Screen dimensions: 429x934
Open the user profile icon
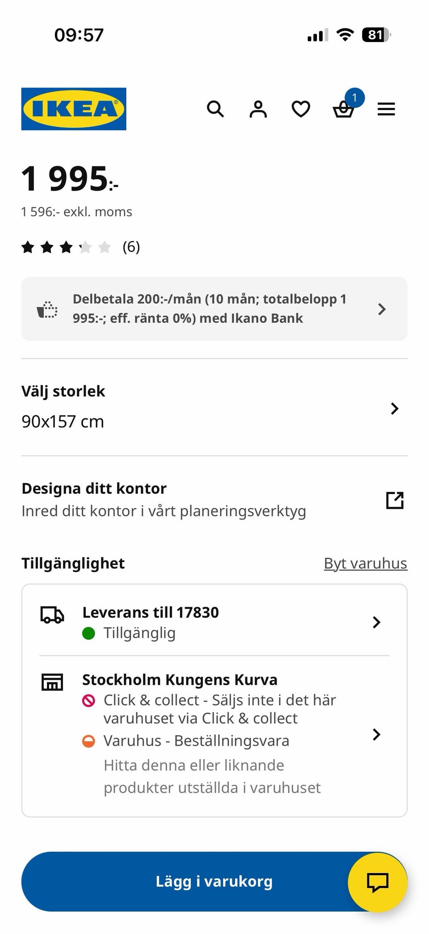[x=258, y=109]
